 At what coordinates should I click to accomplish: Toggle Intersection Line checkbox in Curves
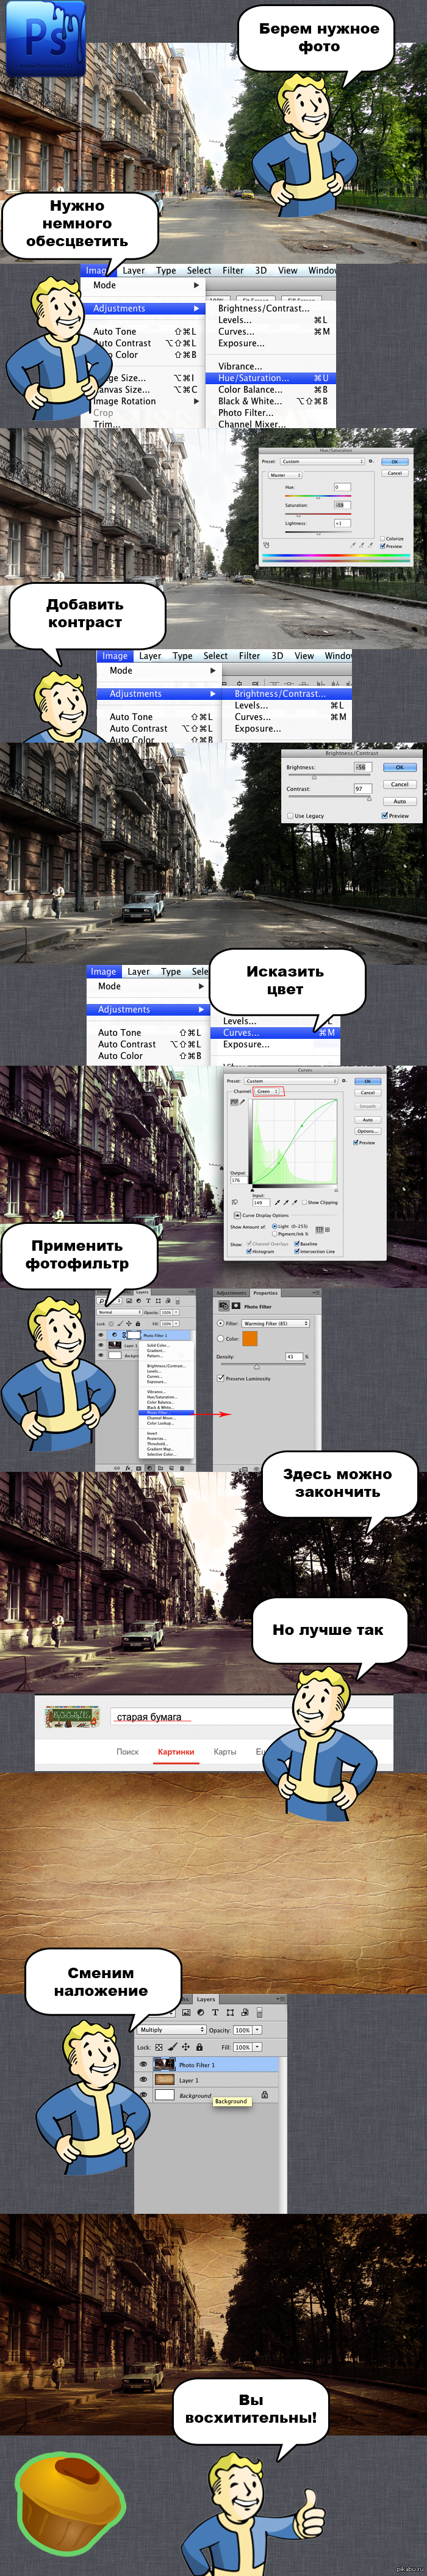[x=297, y=1252]
